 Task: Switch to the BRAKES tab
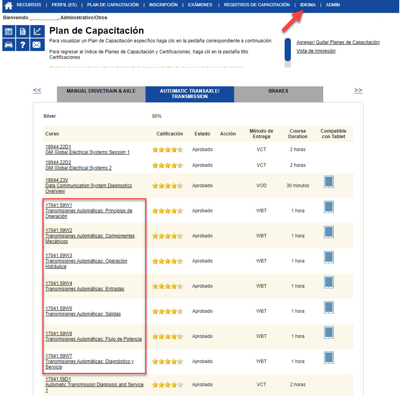278,91
